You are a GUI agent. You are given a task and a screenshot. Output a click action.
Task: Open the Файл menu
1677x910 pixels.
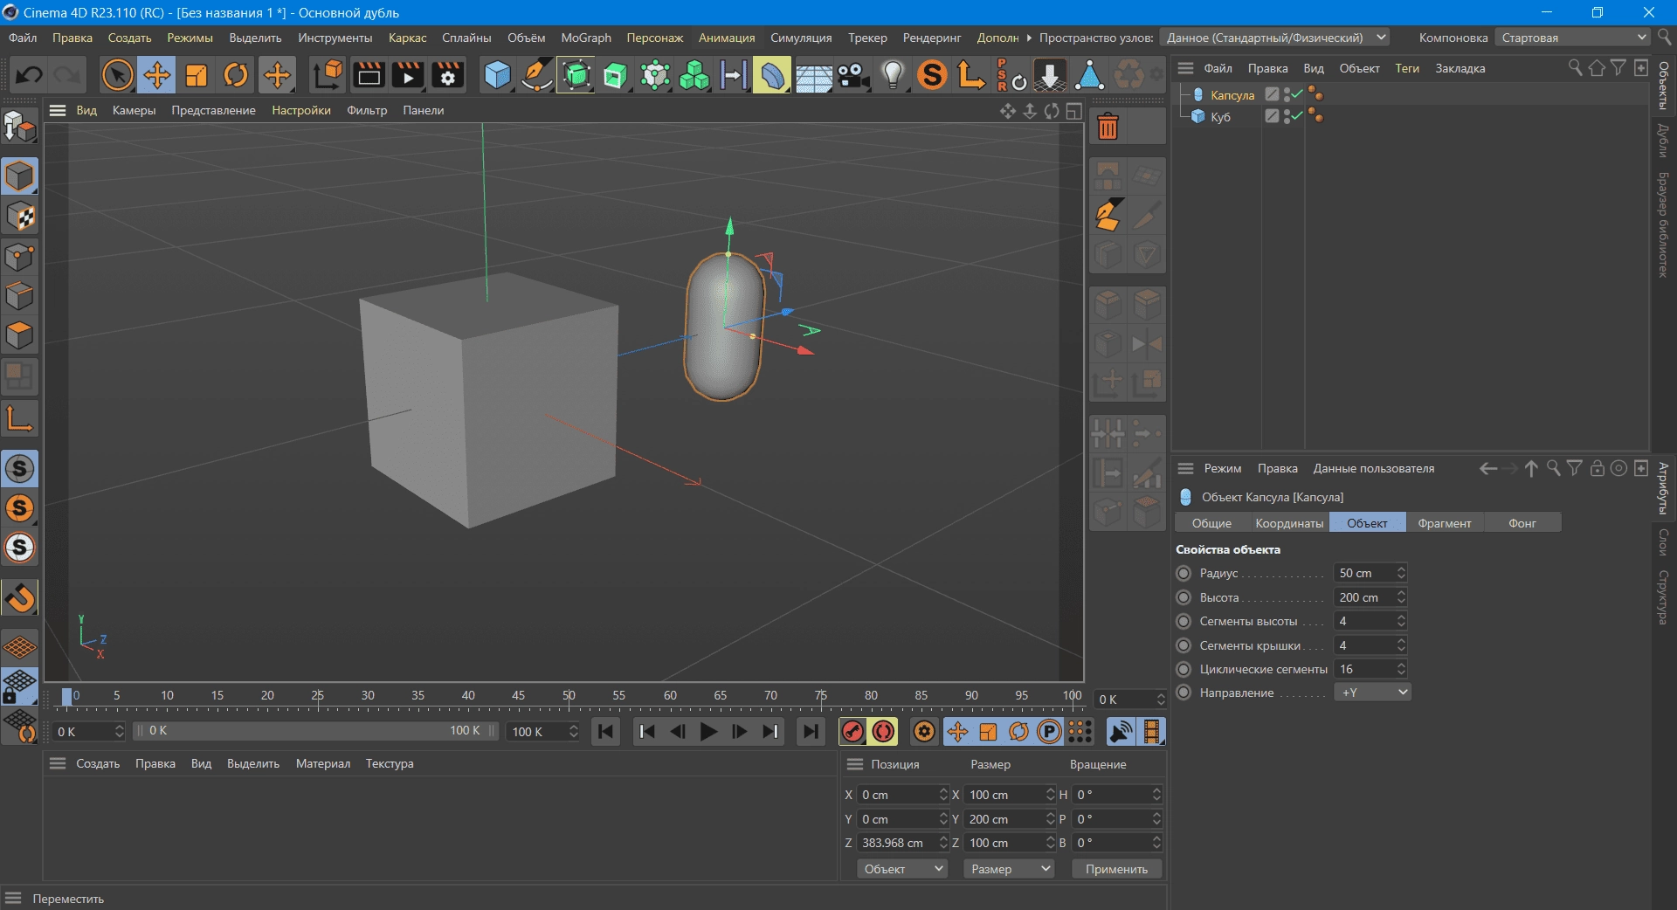coord(23,38)
